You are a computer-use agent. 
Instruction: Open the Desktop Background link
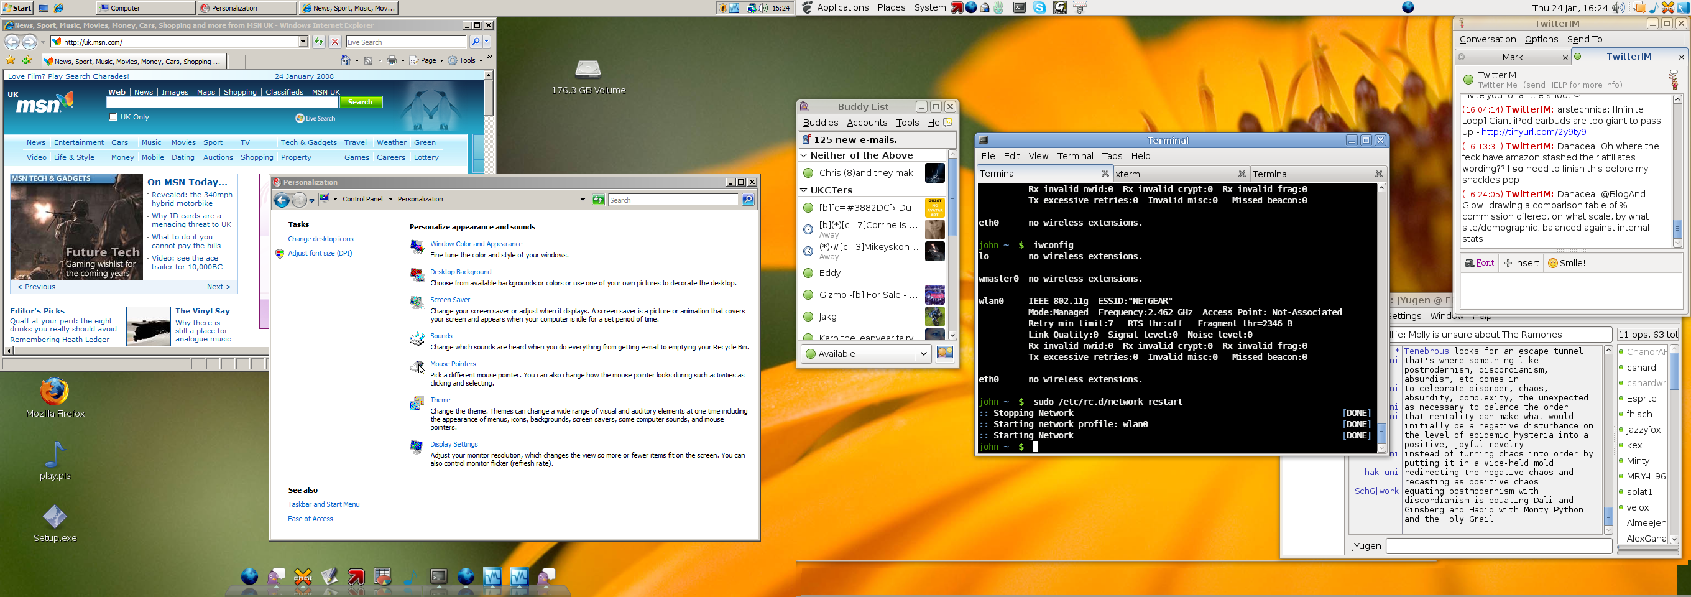tap(460, 272)
